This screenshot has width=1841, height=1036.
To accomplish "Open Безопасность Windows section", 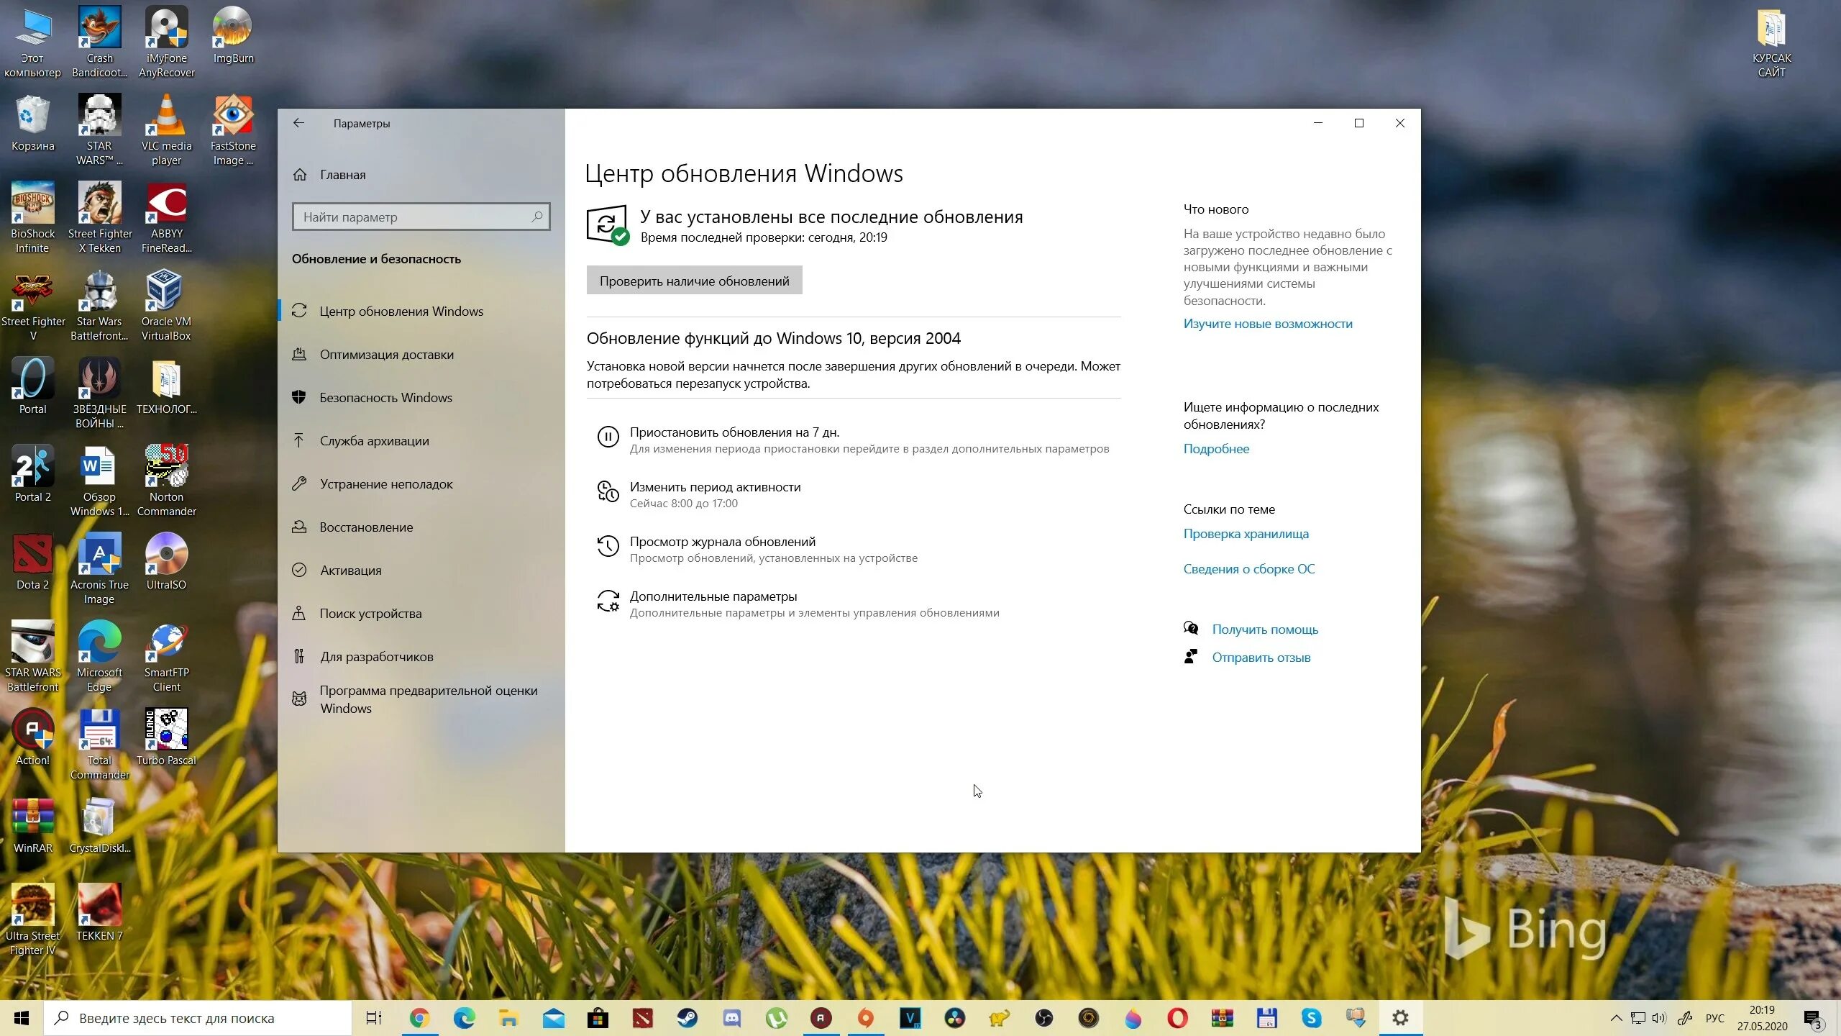I will [385, 398].
